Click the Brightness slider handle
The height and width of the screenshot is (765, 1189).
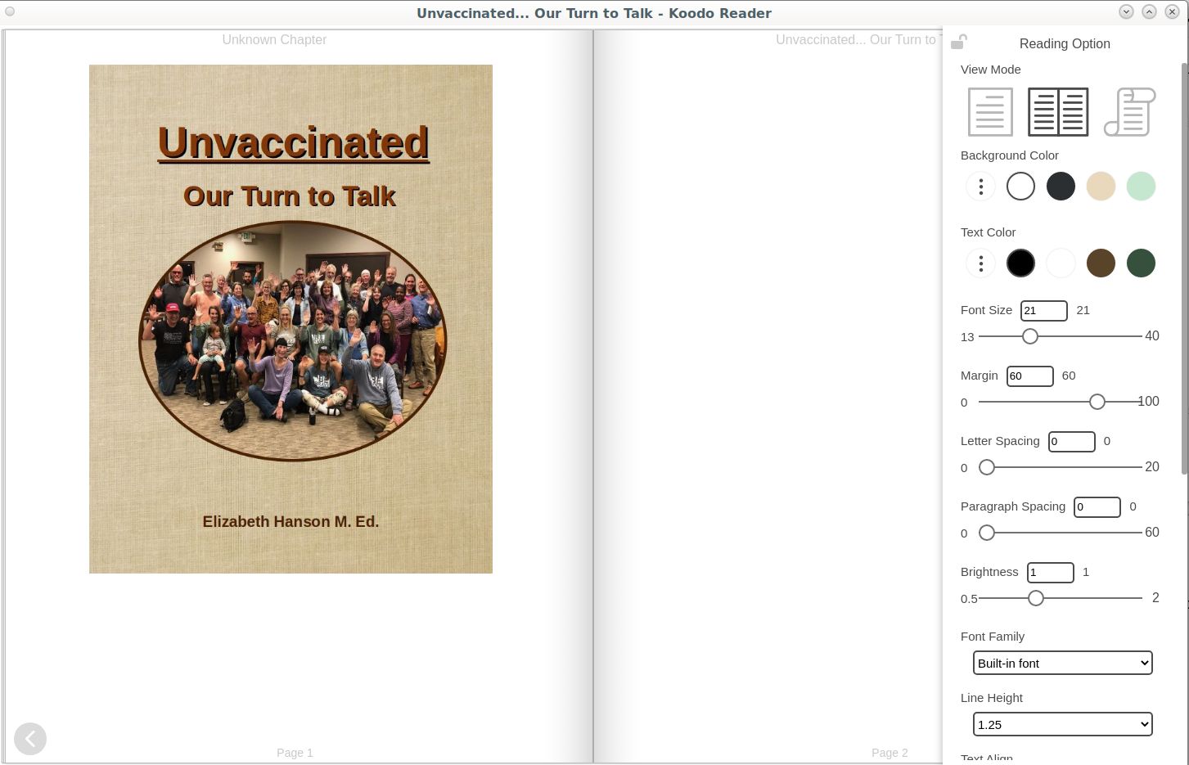1036,598
